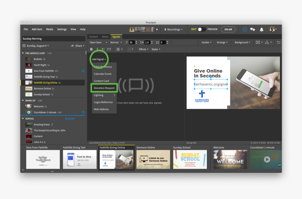Open the Sunday, August 4 date picker
Image resolution: width=302 pixels, height=199 pixels.
(35, 46)
